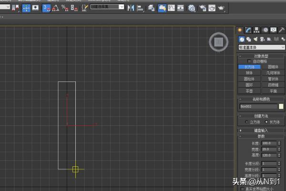Switch to the Modify command panel tab
The width and height of the screenshot is (286, 191).
248,30
